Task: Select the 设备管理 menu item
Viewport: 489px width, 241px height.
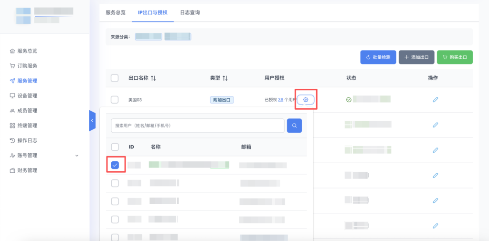Action: tap(27, 95)
